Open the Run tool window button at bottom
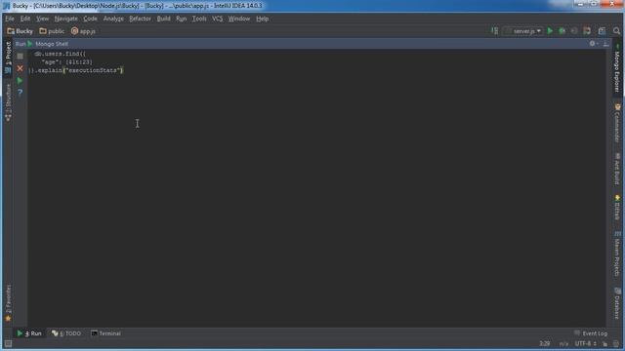 click(x=29, y=333)
